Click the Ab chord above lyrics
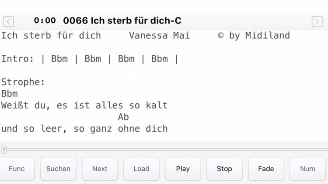The image size is (328, 184). tap(123, 117)
